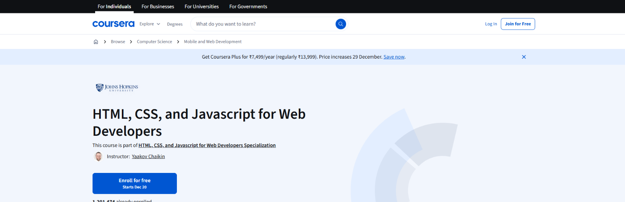Switch to the For Businesses tab

(x=158, y=6)
